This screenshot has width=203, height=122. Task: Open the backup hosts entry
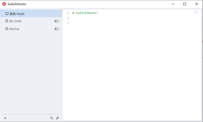coord(31,29)
